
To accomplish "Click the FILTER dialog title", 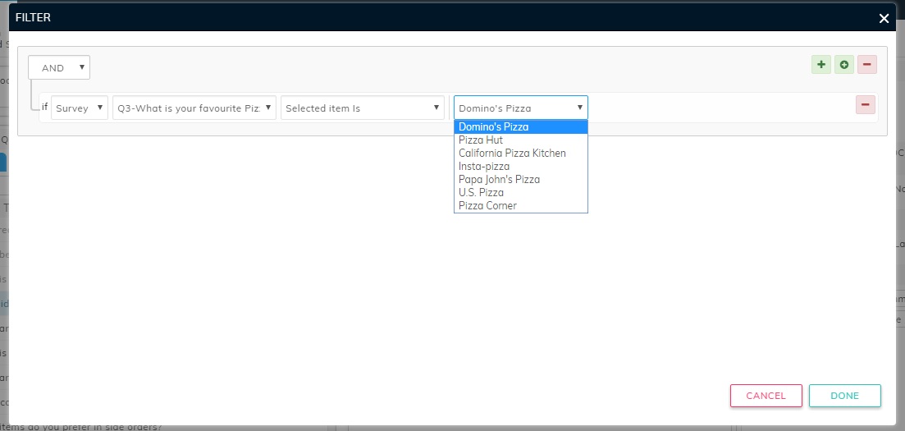I will click(x=33, y=17).
